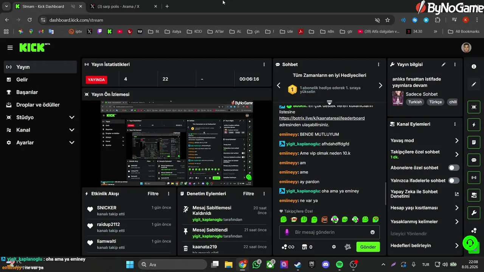
Task: Click the lightning bolt icon in right rail
Action: point(474,125)
